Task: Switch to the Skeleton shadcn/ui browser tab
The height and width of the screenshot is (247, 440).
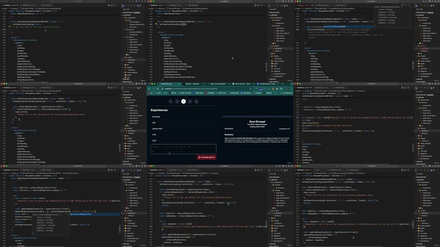Action: 192,84
